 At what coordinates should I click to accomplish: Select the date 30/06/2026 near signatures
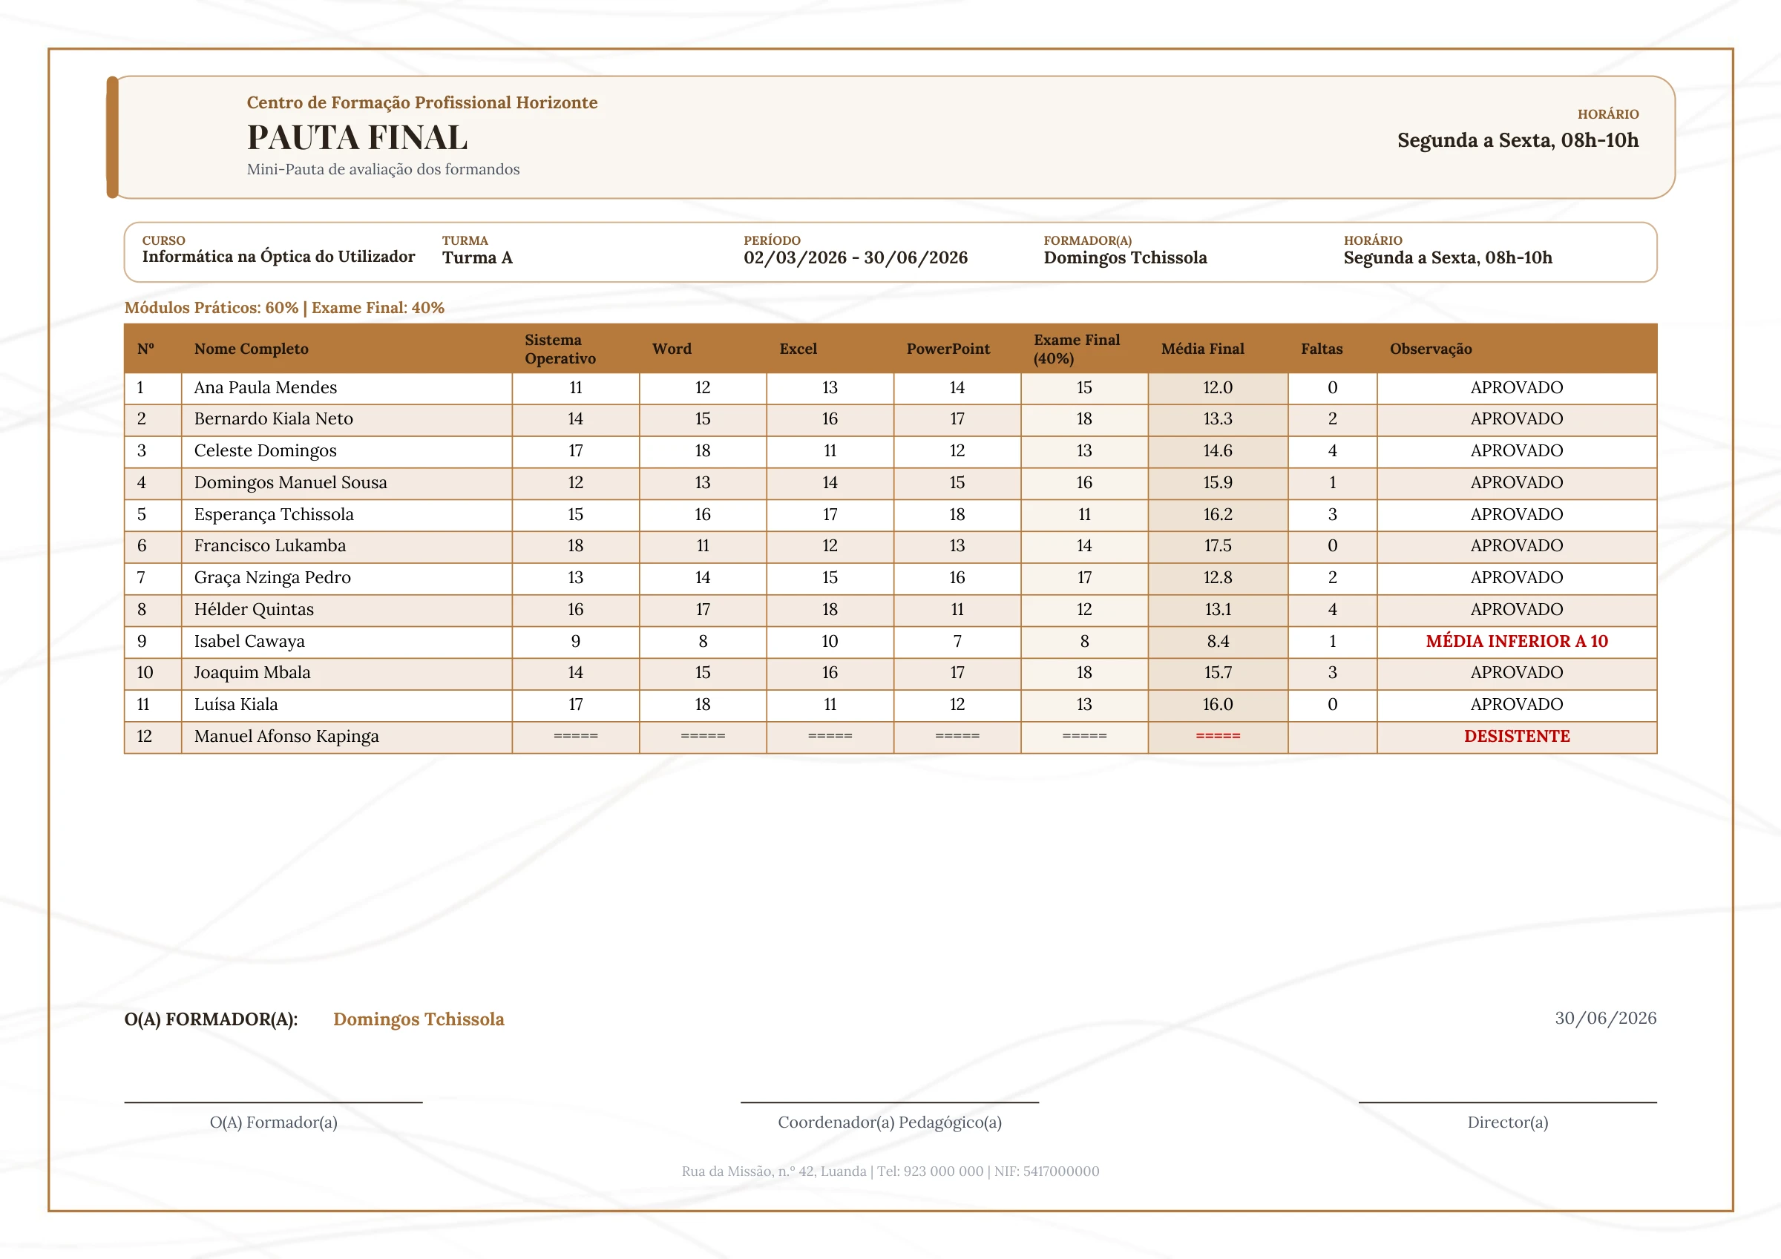tap(1605, 1019)
